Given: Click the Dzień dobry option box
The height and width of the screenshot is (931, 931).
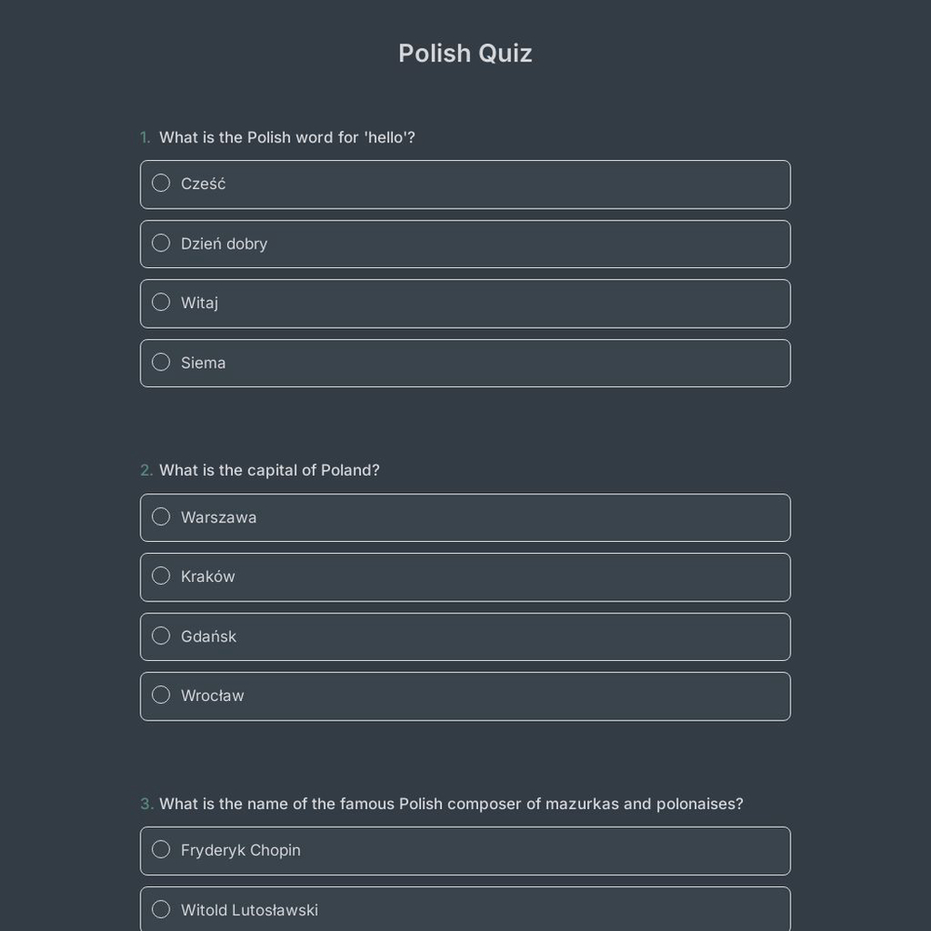Looking at the screenshot, I should [x=465, y=243].
